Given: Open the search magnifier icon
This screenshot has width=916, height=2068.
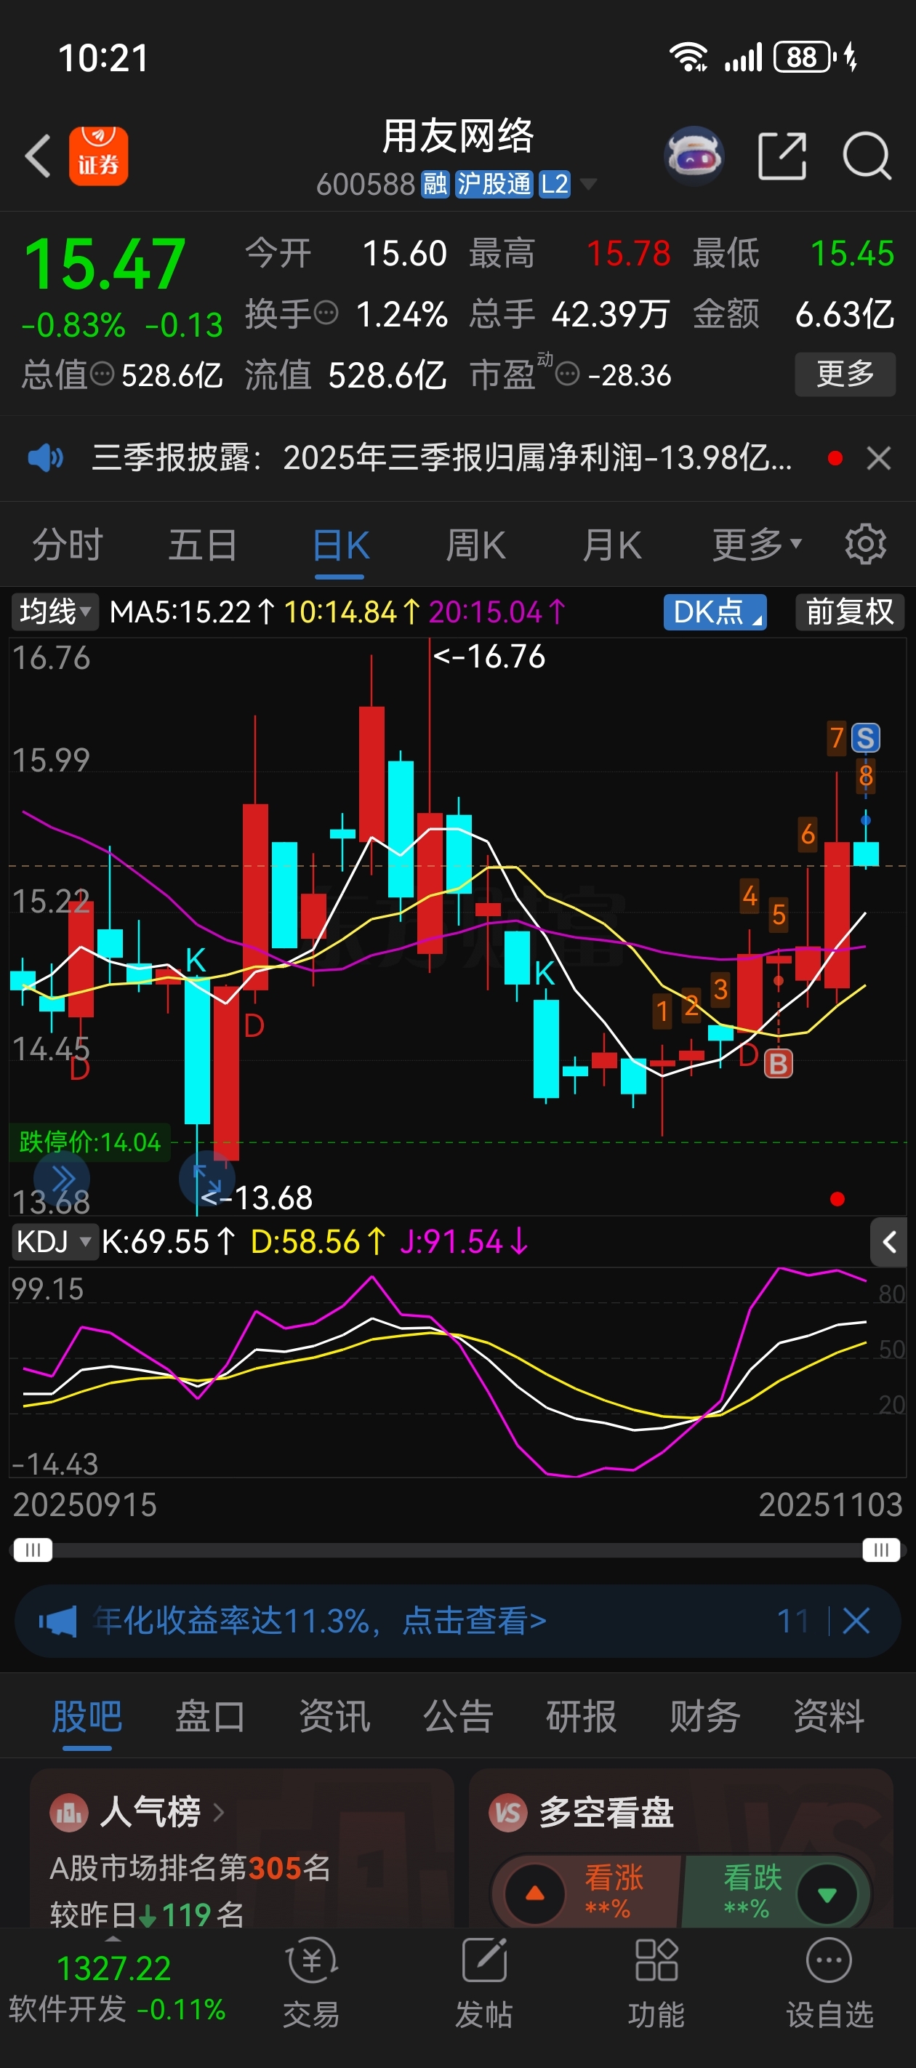Looking at the screenshot, I should pos(867,156).
